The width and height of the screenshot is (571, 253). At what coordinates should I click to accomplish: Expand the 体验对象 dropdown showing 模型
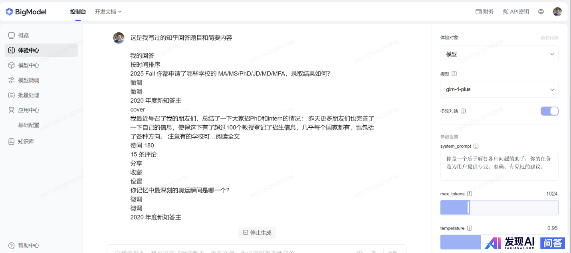(499, 54)
